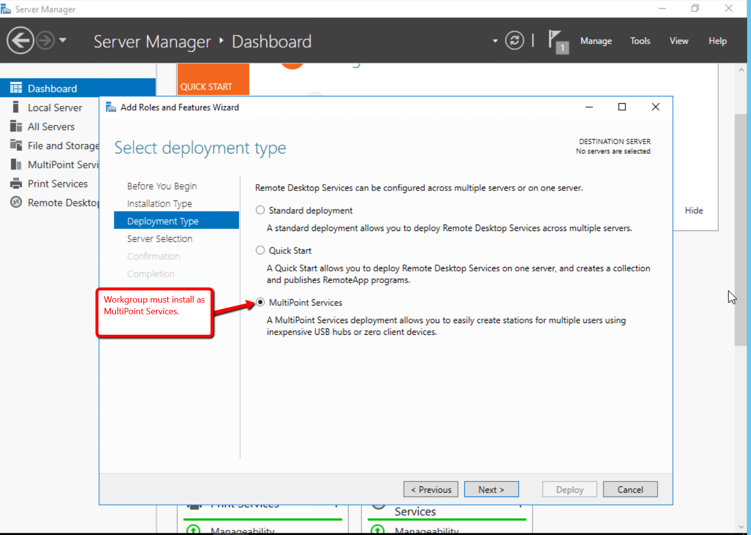Select All Servers in the sidebar
This screenshot has width=751, height=535.
point(51,127)
